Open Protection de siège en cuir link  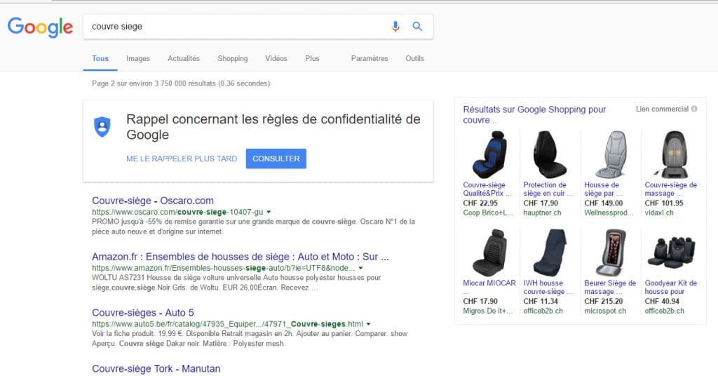tap(548, 189)
